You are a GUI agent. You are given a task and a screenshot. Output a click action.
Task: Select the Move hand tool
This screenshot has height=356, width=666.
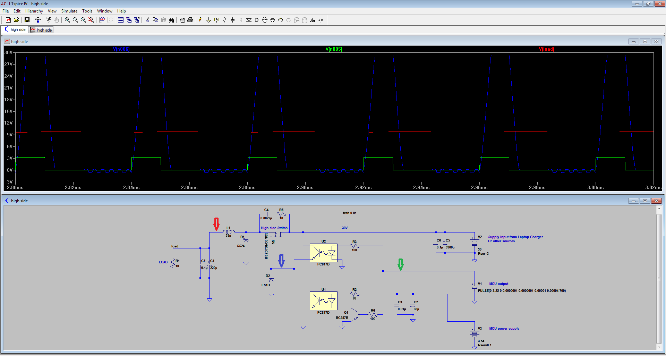pos(265,20)
